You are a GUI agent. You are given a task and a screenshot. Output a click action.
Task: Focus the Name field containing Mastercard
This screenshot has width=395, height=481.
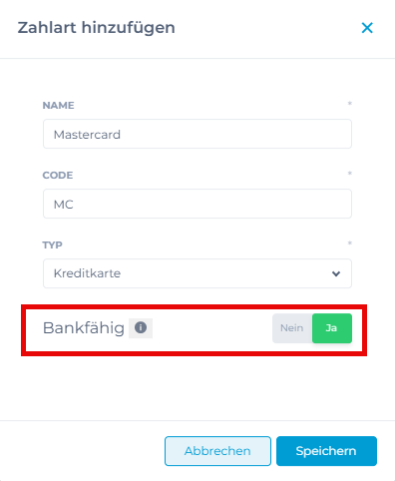click(197, 134)
